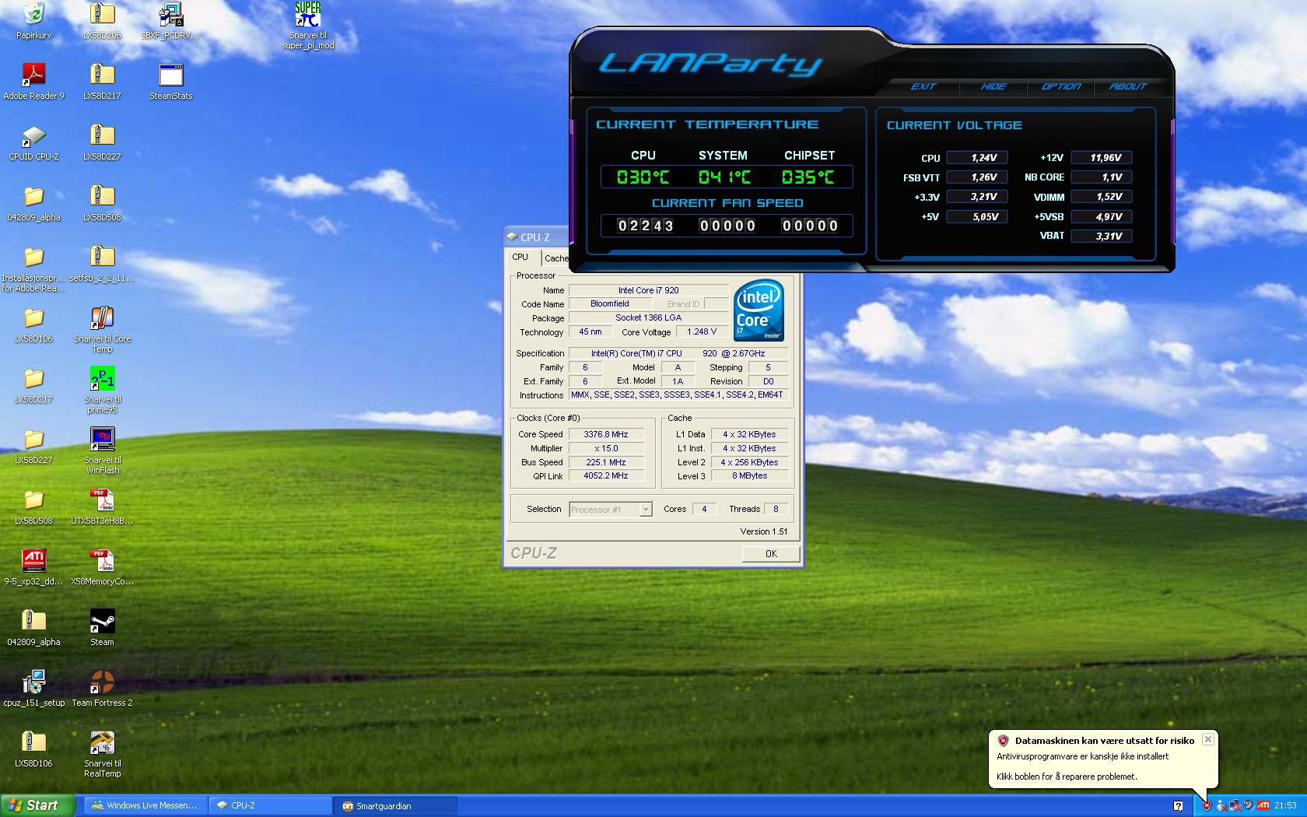
Task: Open the Processor #1 selection dropdown
Action: (611, 510)
